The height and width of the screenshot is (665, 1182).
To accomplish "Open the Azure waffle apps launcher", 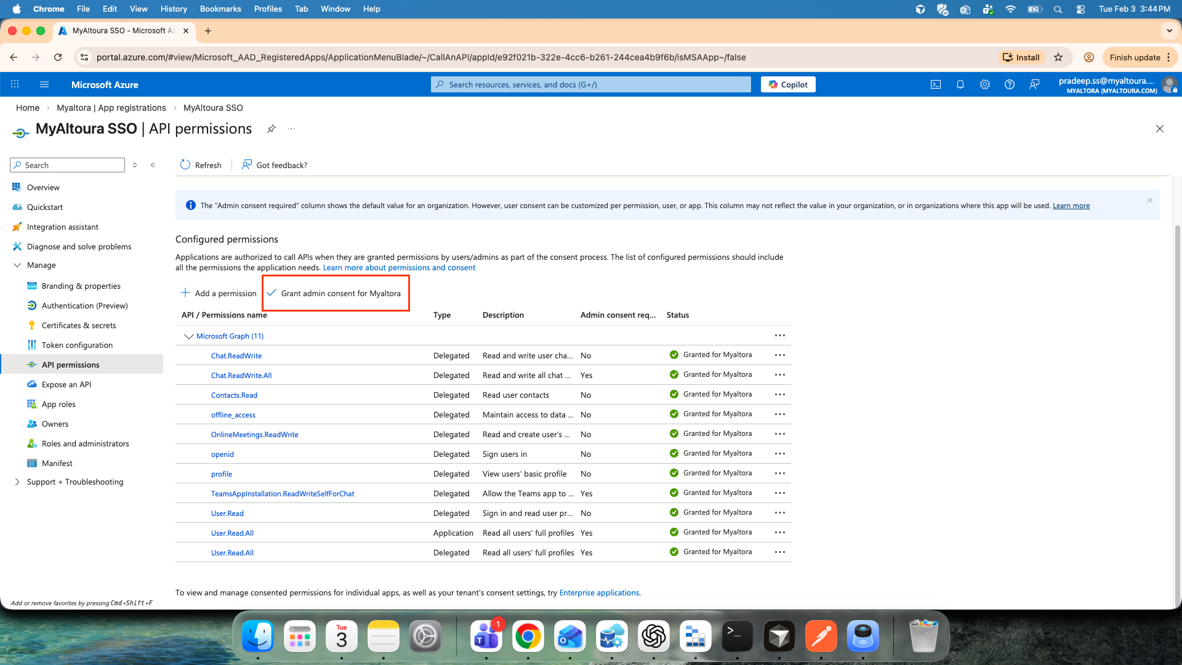I will [x=15, y=84].
